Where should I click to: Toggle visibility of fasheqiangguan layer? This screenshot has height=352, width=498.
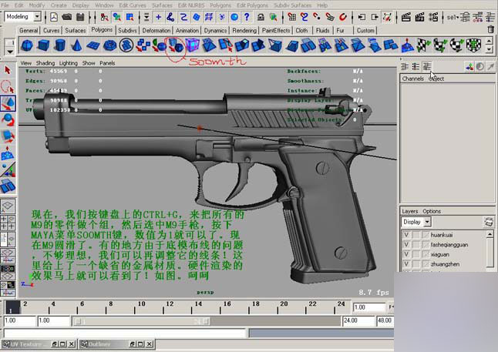coord(406,245)
